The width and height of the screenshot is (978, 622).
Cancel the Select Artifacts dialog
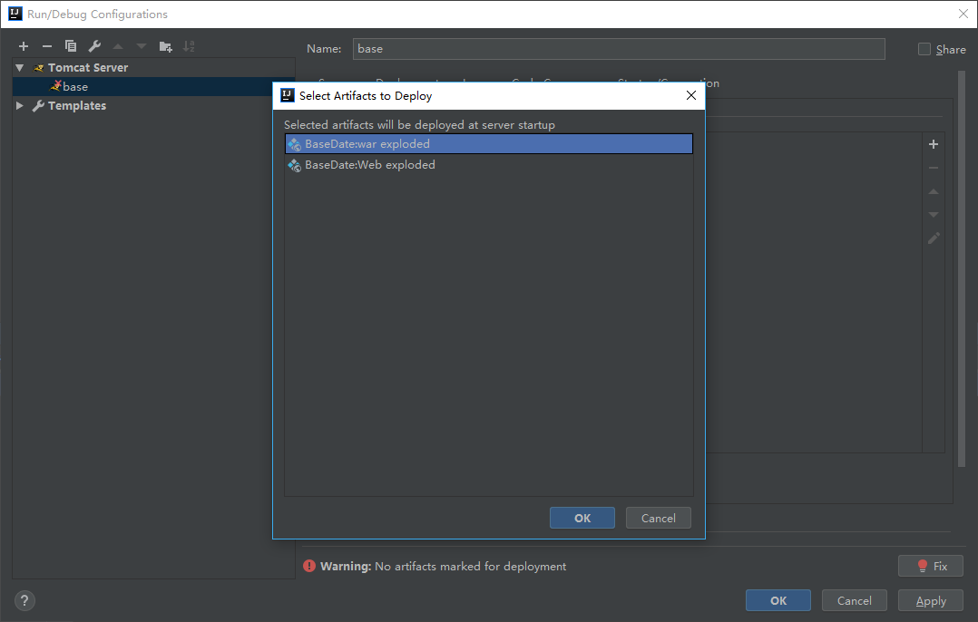tap(658, 518)
